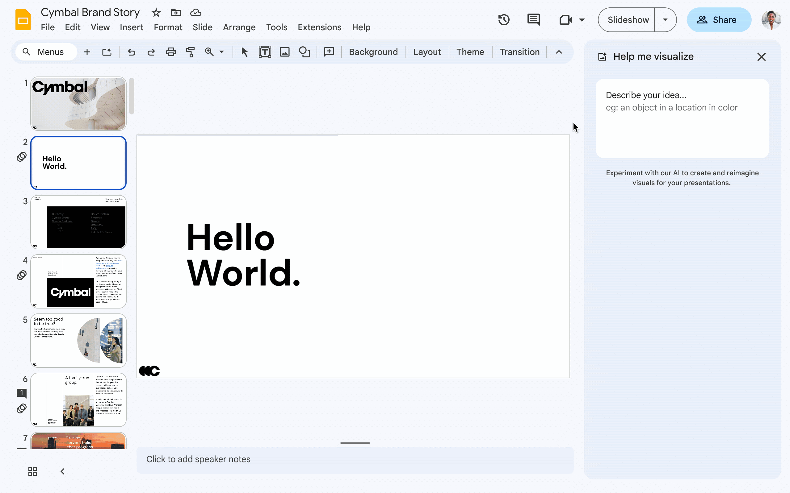
Task: Click the Background toolbar button
Action: [373, 52]
